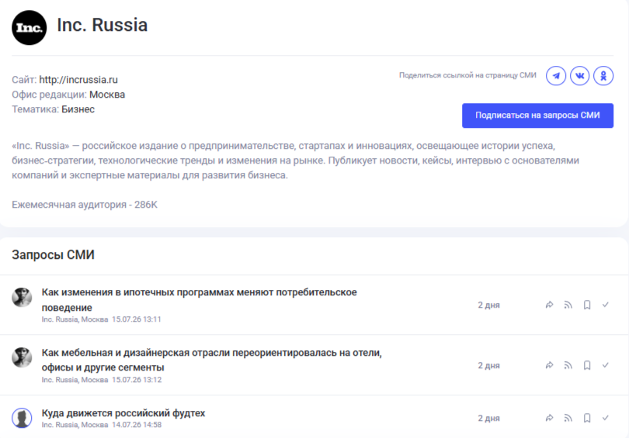Click author avatar of мебельная request

coord(22,357)
